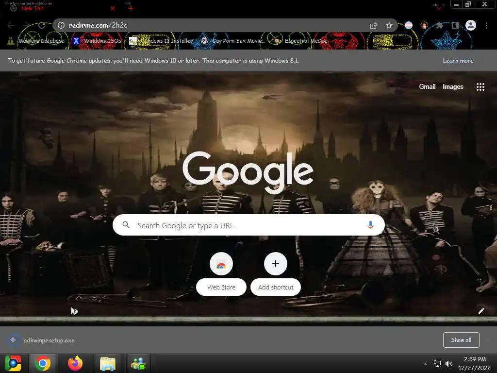Click the browser back arrow
The height and width of the screenshot is (373, 497).
[x=11, y=25]
